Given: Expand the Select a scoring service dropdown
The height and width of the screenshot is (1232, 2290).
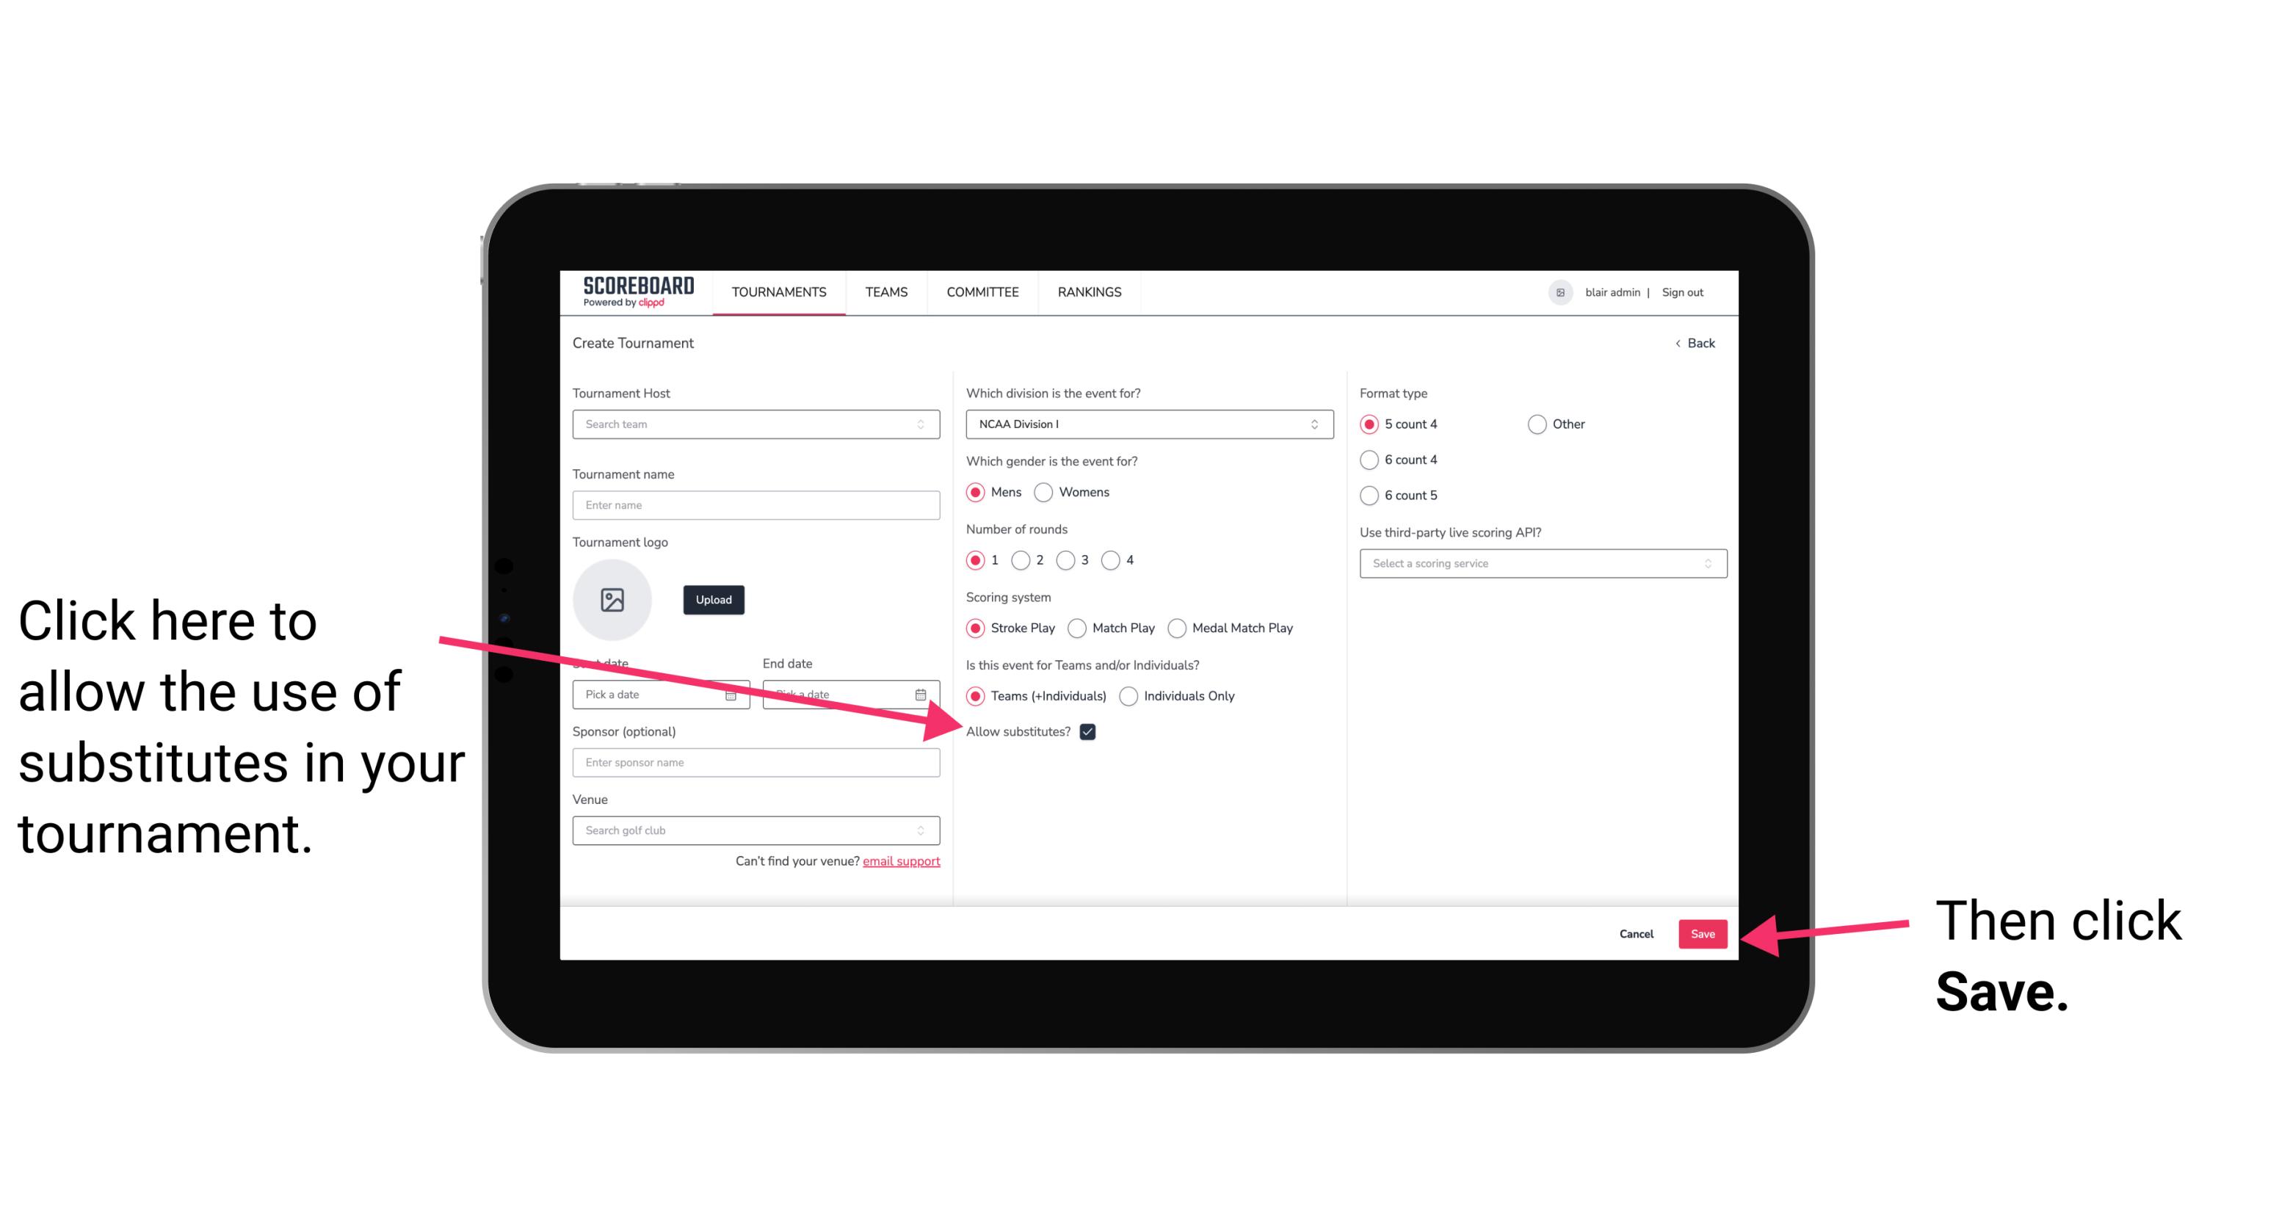Looking at the screenshot, I should pyautogui.click(x=1537, y=563).
